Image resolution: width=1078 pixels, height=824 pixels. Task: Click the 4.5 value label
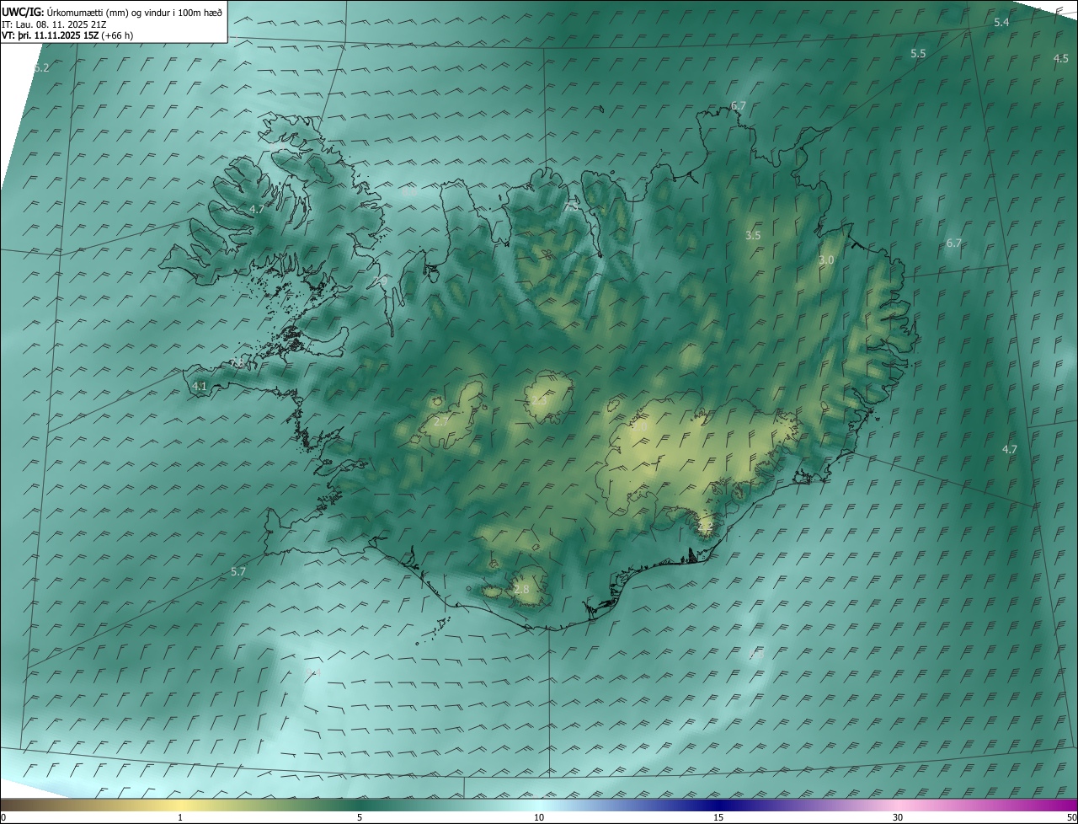click(1061, 59)
